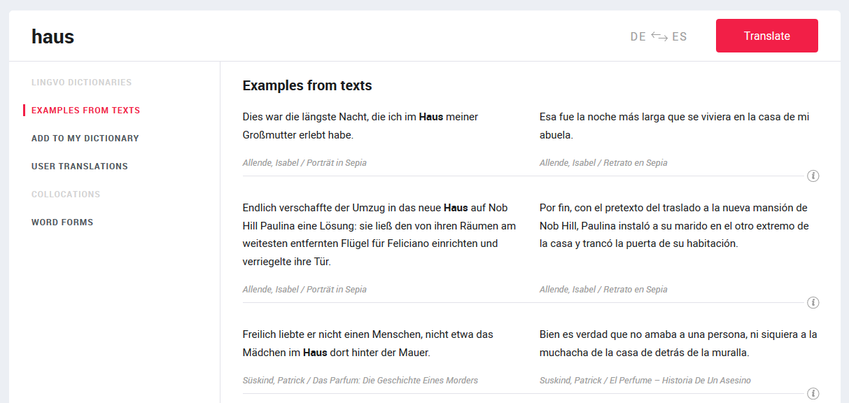This screenshot has height=403, width=849.
Task: Click the red Translate button
Action: click(767, 36)
